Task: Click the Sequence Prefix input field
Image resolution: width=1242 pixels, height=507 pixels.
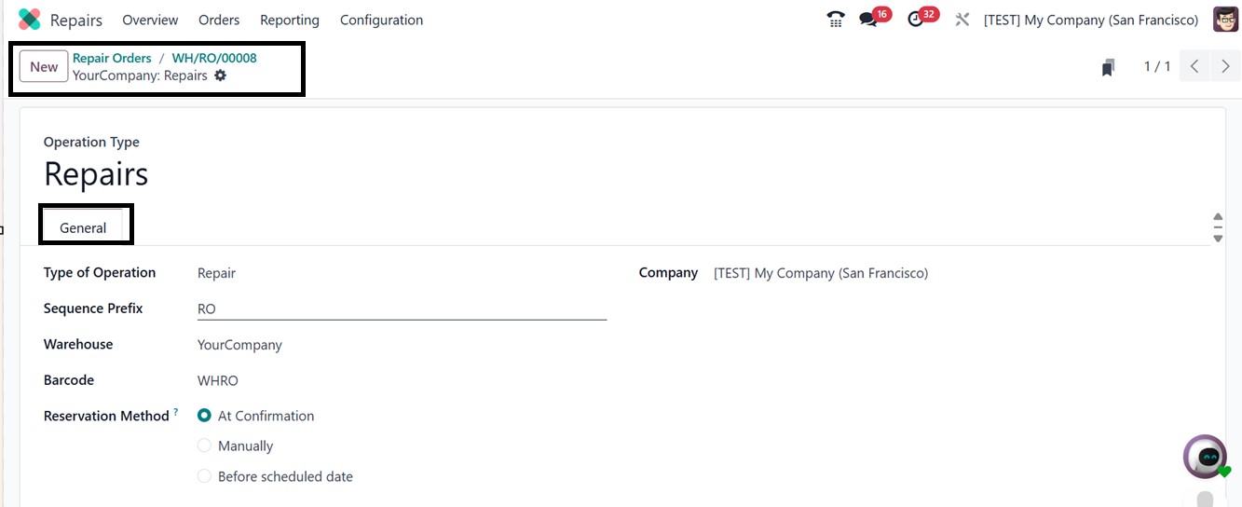Action: pos(402,308)
